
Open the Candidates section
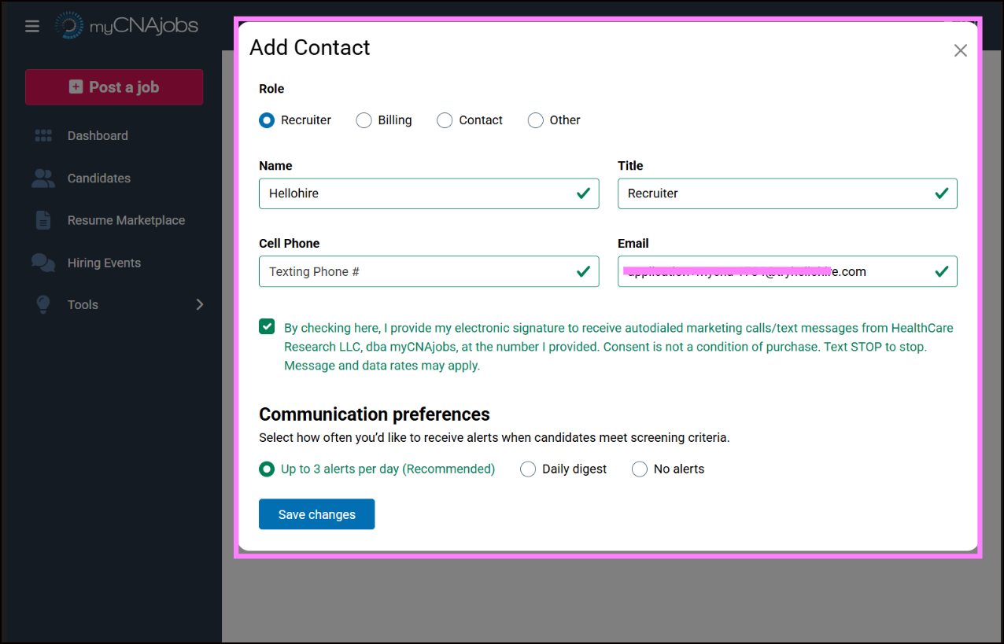(x=99, y=178)
